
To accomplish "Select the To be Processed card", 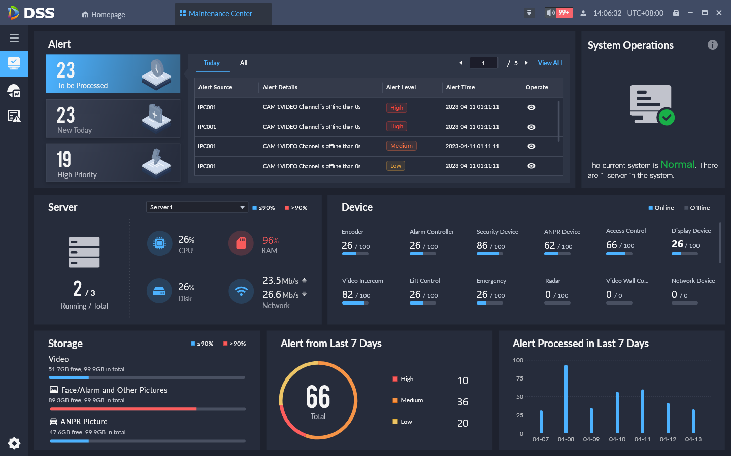I will click(x=113, y=73).
